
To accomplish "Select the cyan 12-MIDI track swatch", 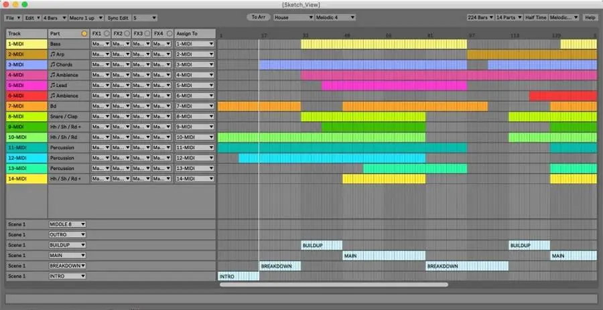I will [x=27, y=158].
